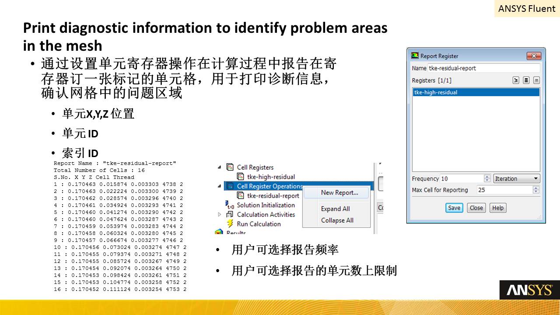Click the Cell Register Operations node icon
This screenshot has width=560, height=315.
coord(230,186)
